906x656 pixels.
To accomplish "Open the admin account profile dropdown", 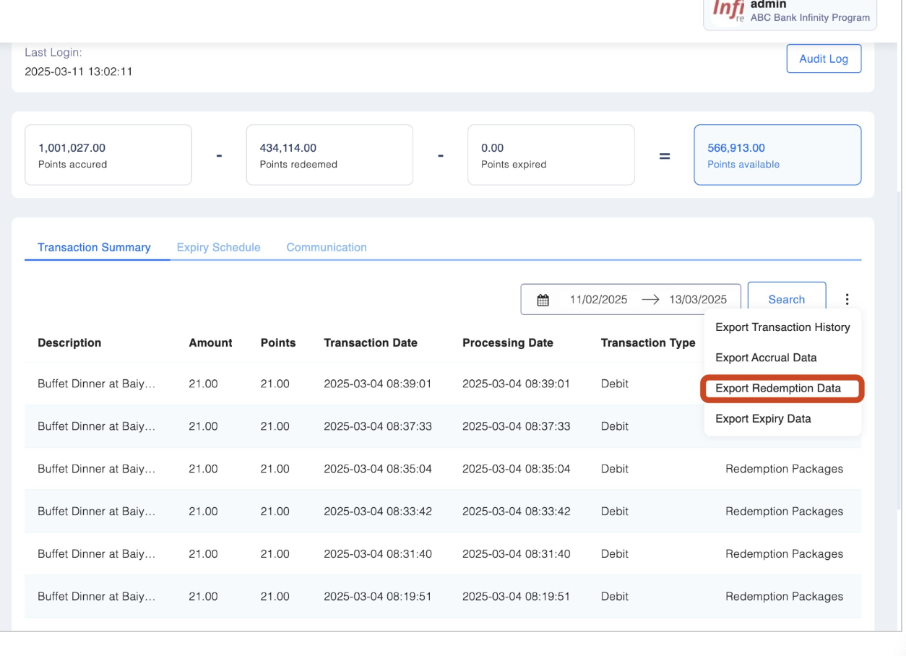I will click(790, 12).
